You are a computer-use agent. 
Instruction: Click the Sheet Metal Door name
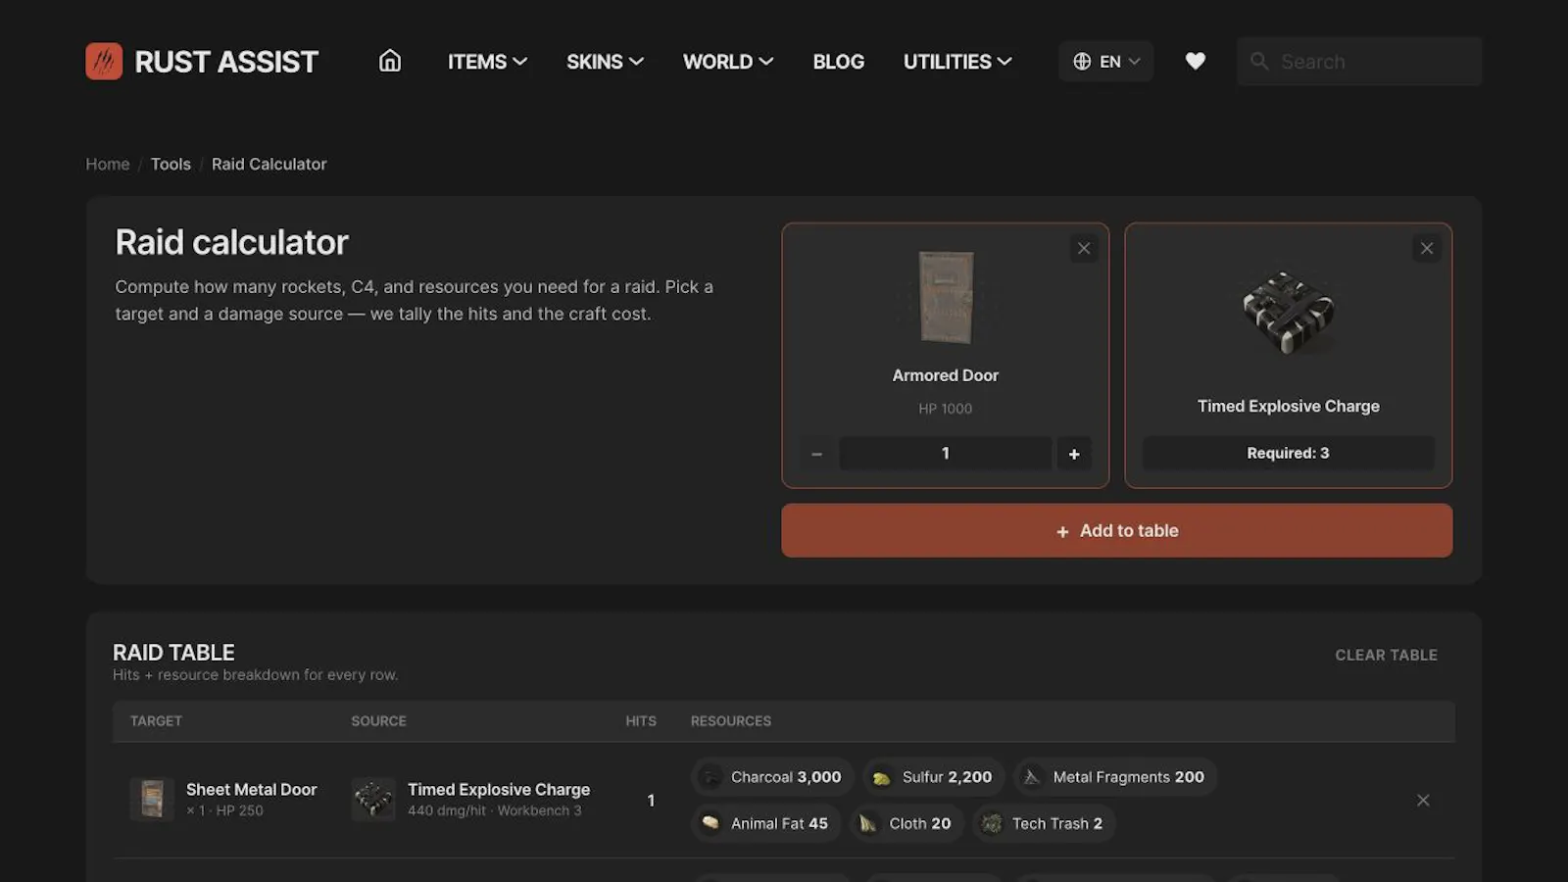coord(252,789)
